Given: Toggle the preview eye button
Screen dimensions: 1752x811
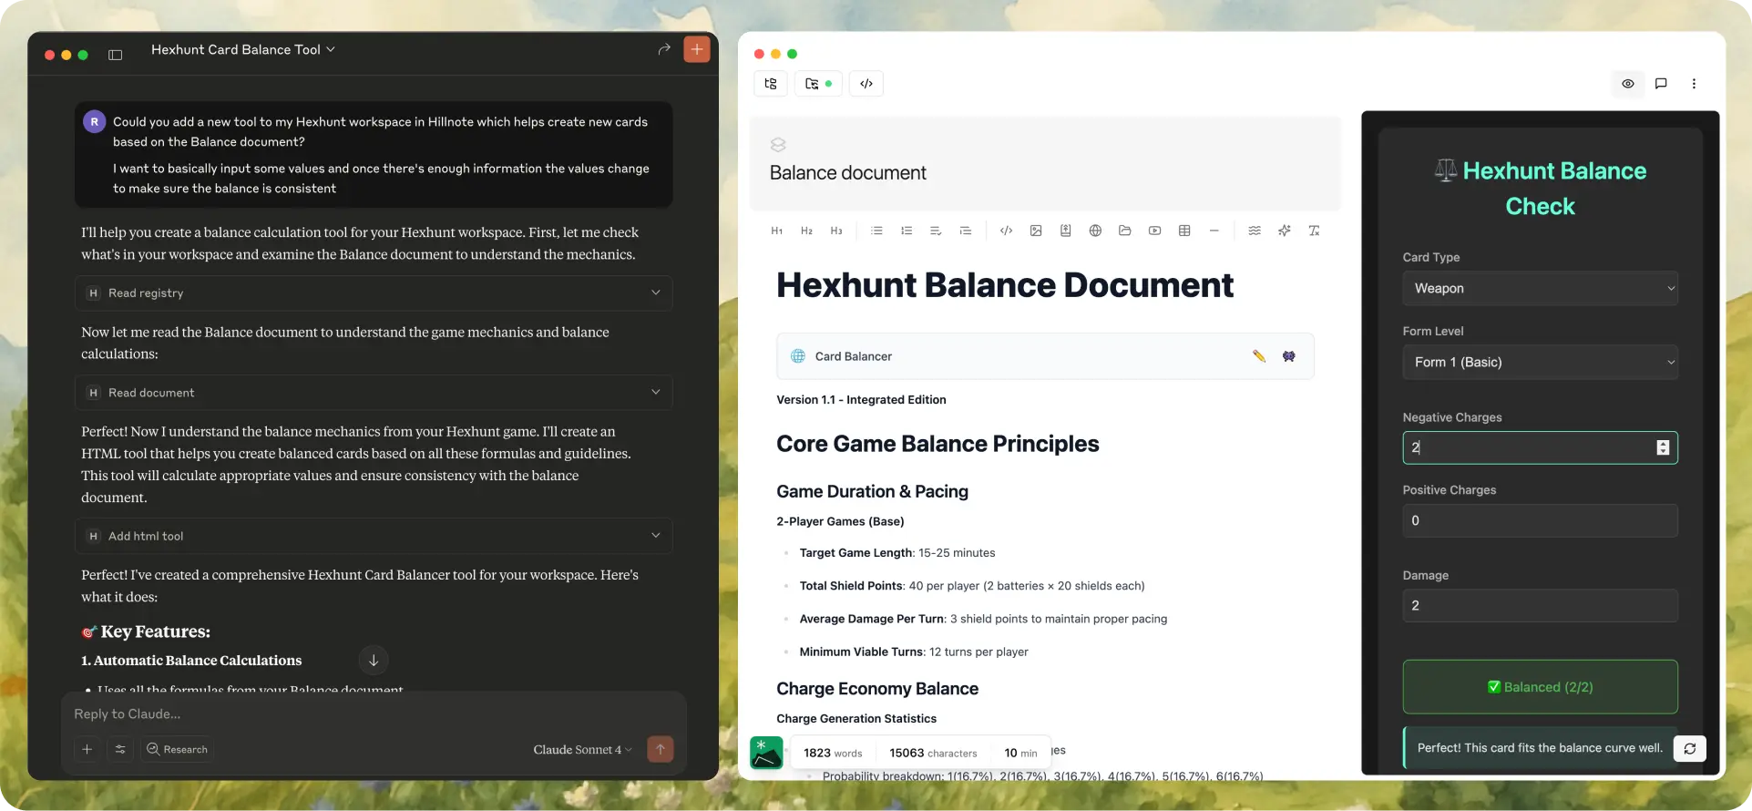Looking at the screenshot, I should [x=1628, y=84].
